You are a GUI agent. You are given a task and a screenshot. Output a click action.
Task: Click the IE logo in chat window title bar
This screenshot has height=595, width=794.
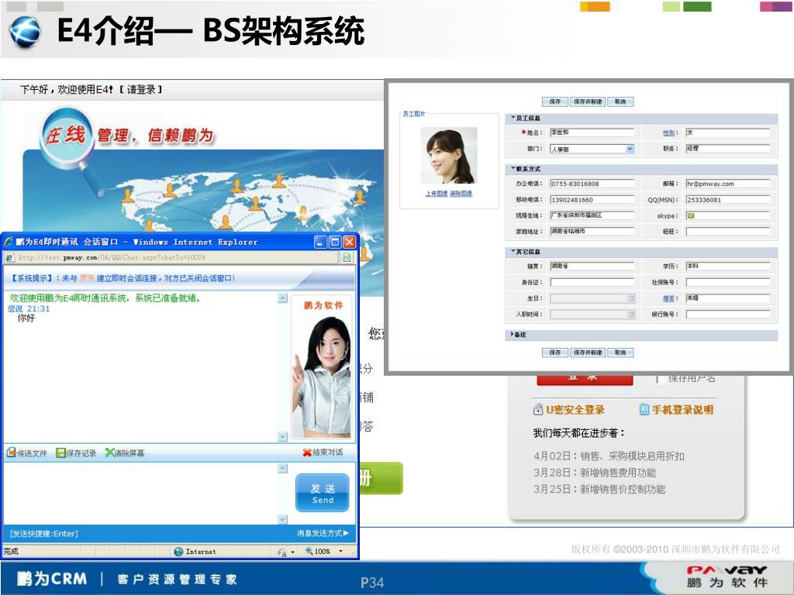coord(9,242)
